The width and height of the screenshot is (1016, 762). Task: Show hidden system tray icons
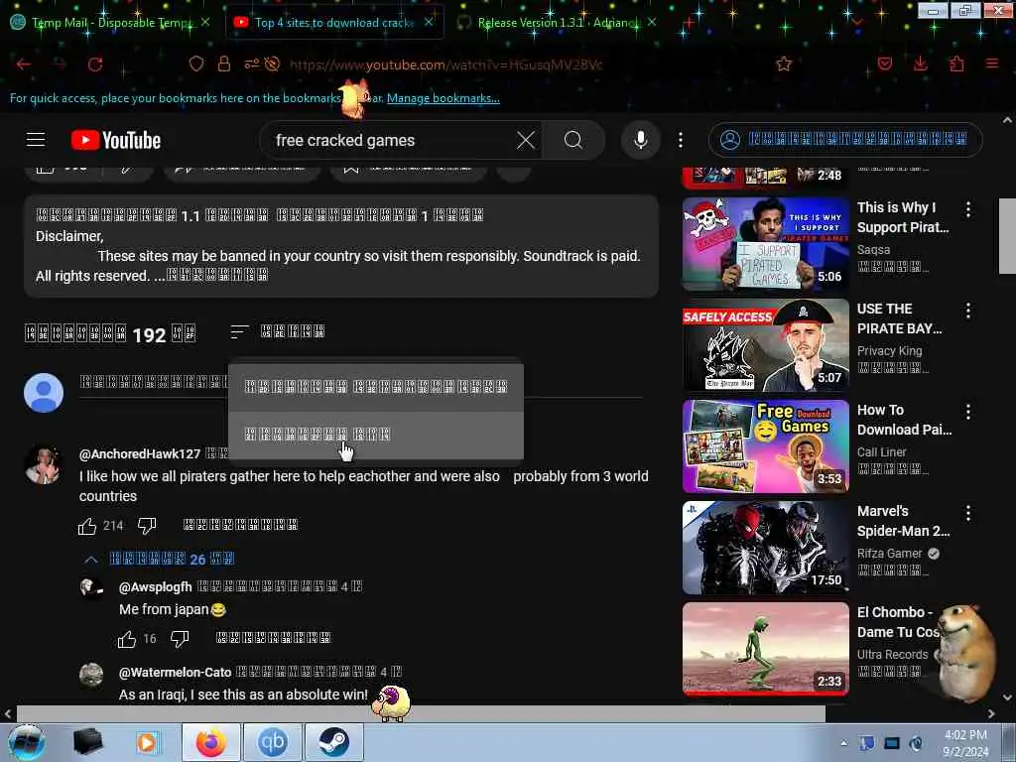843,743
